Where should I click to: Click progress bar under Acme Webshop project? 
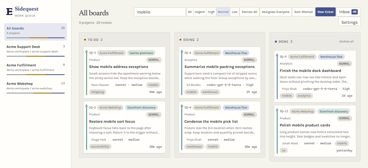35,93
